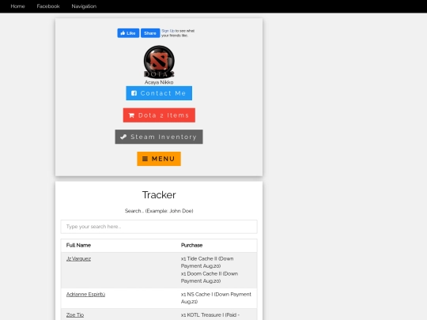Screen dimensions: 427x320
Task: Open the Jz Varguez name link
Action: [78, 259]
